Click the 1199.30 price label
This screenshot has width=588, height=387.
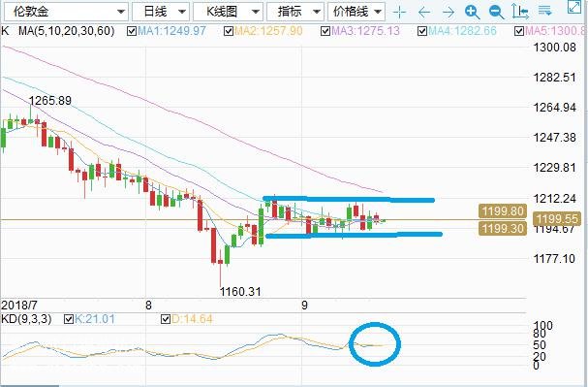[503, 228]
